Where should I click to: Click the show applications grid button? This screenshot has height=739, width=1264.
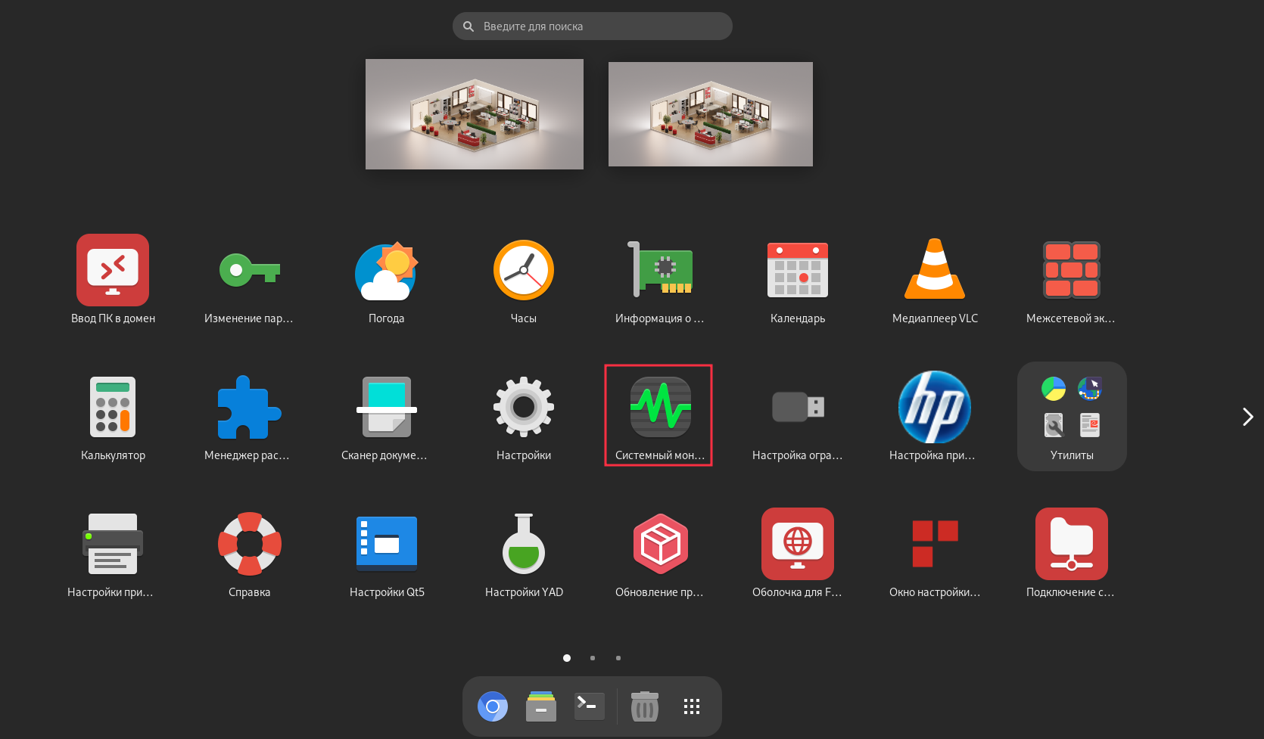692,706
